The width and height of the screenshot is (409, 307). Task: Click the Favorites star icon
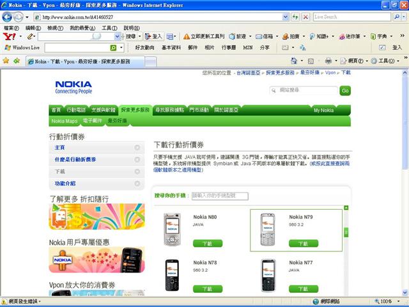click(6, 61)
